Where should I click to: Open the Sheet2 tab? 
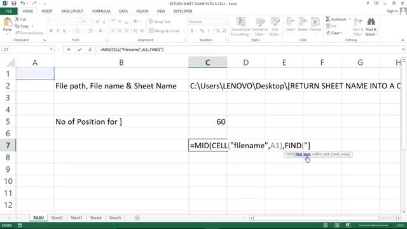[57, 218]
